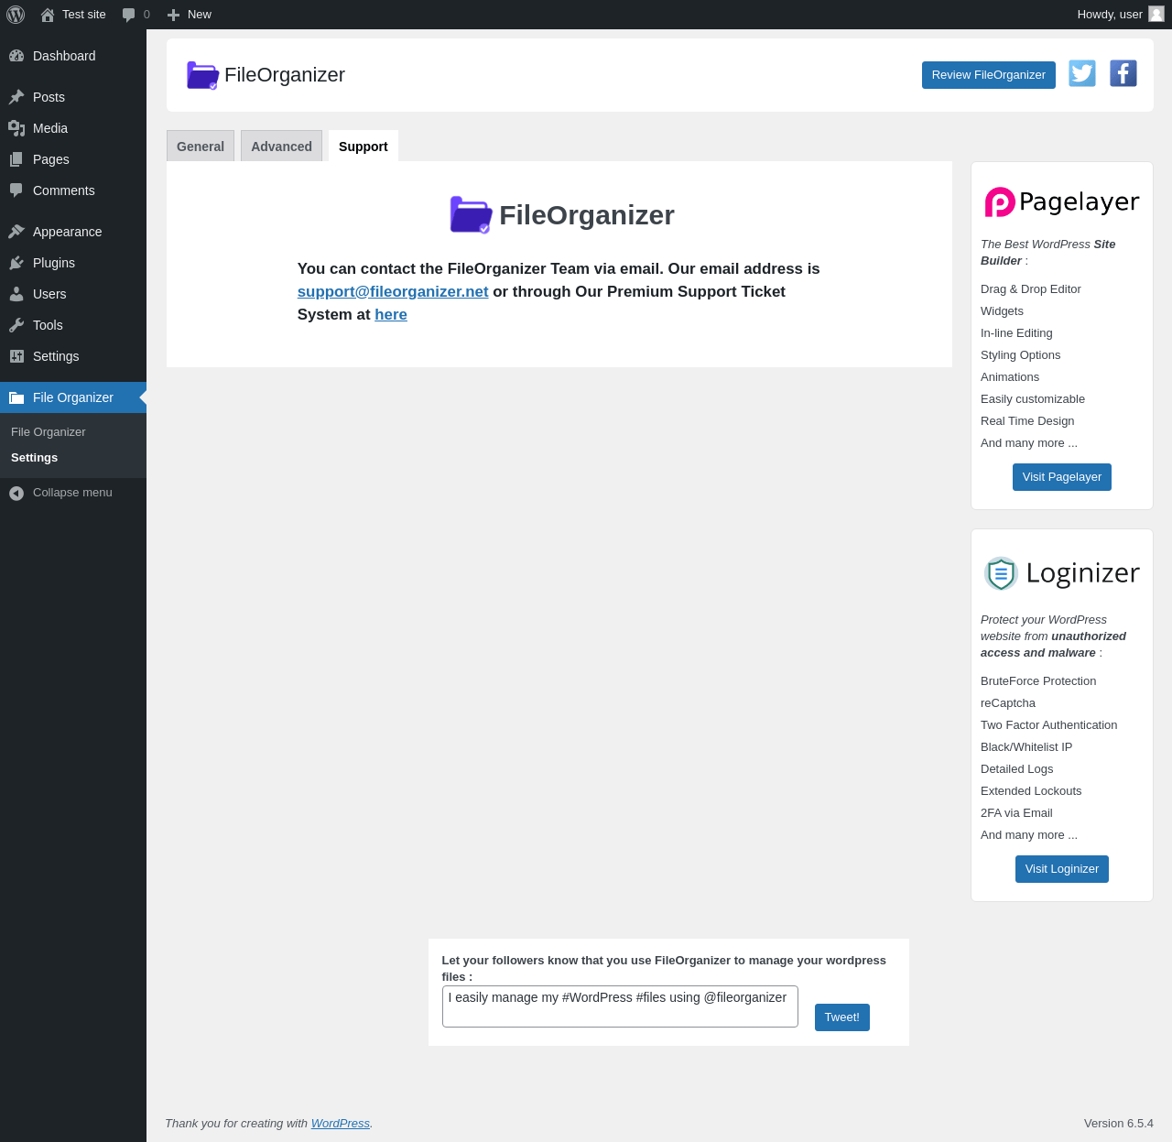Open the WordPress footer link
This screenshot has height=1142, width=1172.
pyautogui.click(x=341, y=1124)
